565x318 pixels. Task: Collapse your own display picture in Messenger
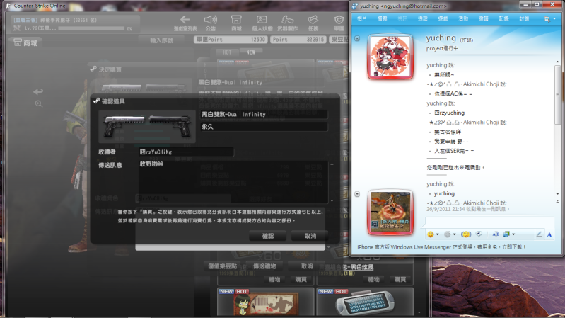357,194
